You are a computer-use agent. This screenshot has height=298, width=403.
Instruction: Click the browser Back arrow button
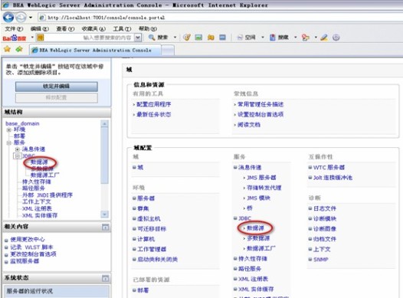click(x=8, y=18)
